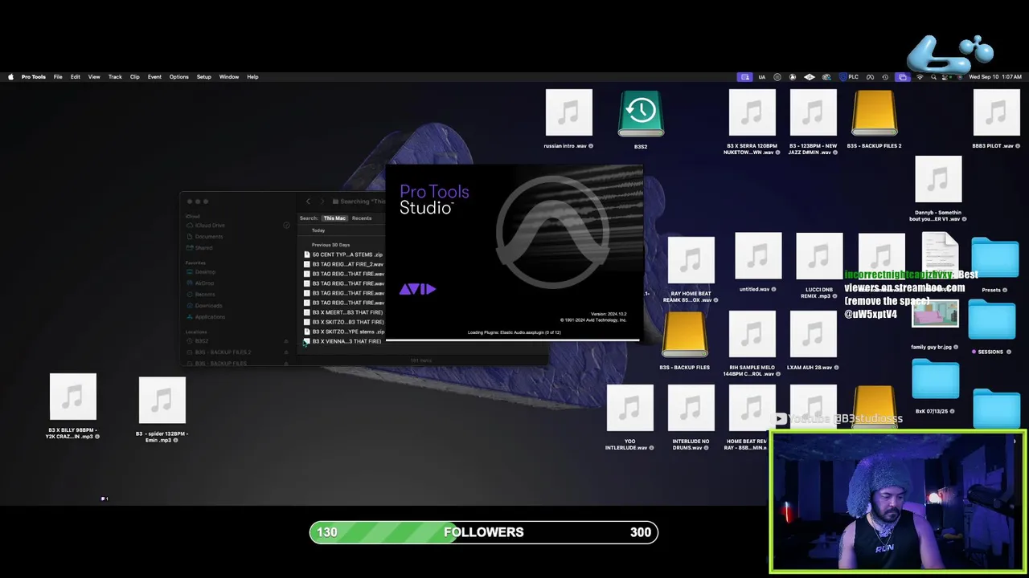The image size is (1029, 578).
Task: Eject B3S2 drive in Finder sidebar
Action: tap(285, 341)
